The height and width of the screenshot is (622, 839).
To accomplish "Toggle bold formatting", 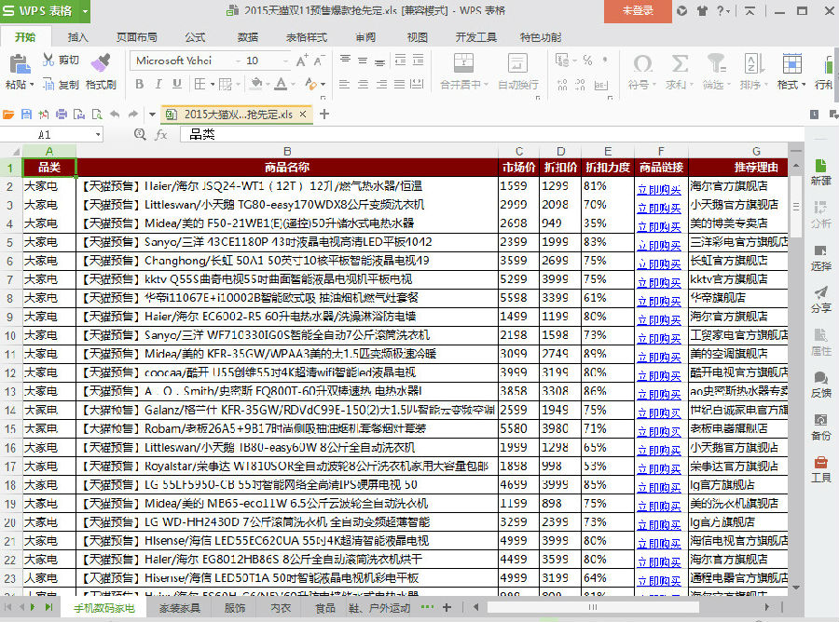I will pos(140,84).
